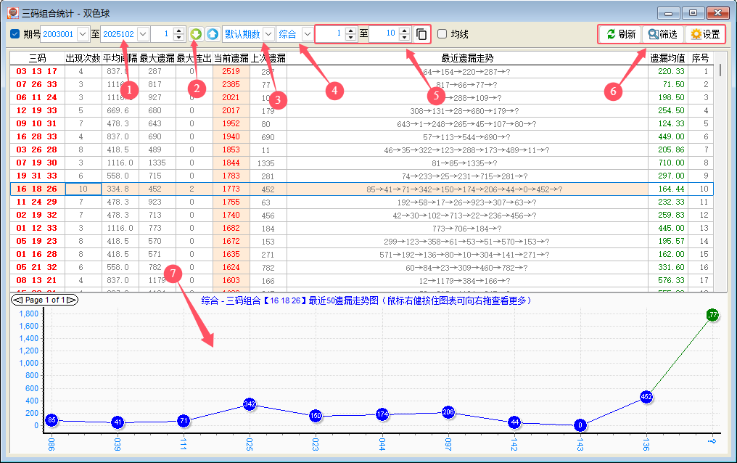Click the green down-arrow next-period icon
This screenshot has height=463, width=737.
click(x=196, y=34)
